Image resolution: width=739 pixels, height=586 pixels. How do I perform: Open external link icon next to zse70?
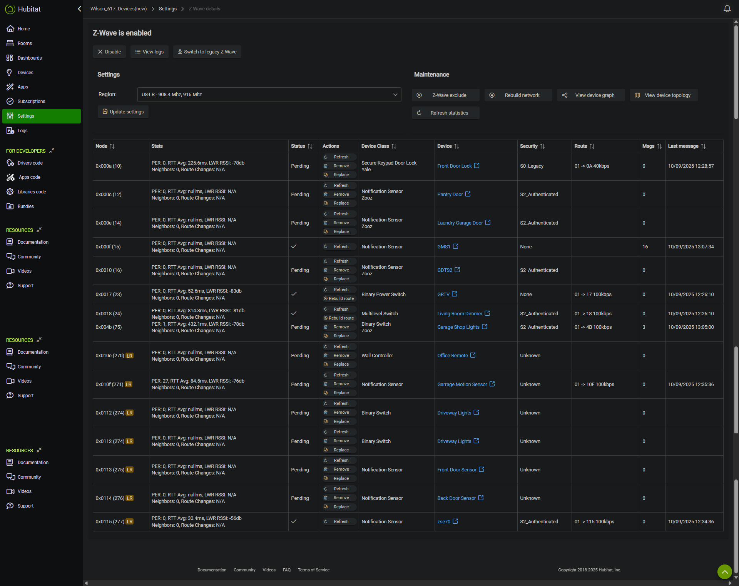pyautogui.click(x=455, y=521)
